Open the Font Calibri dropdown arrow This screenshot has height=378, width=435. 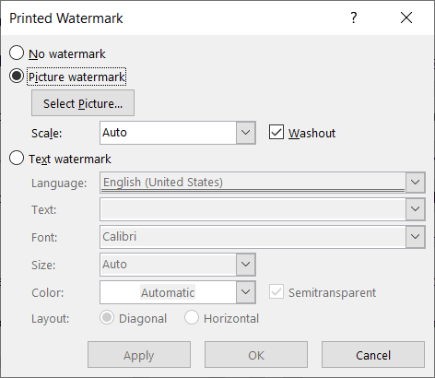[415, 236]
